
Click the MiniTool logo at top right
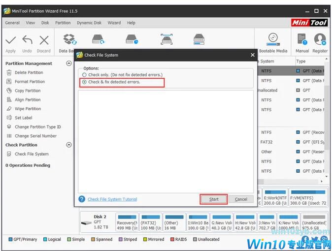[309, 23]
